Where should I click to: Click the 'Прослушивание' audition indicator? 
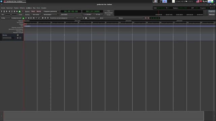(109, 13)
